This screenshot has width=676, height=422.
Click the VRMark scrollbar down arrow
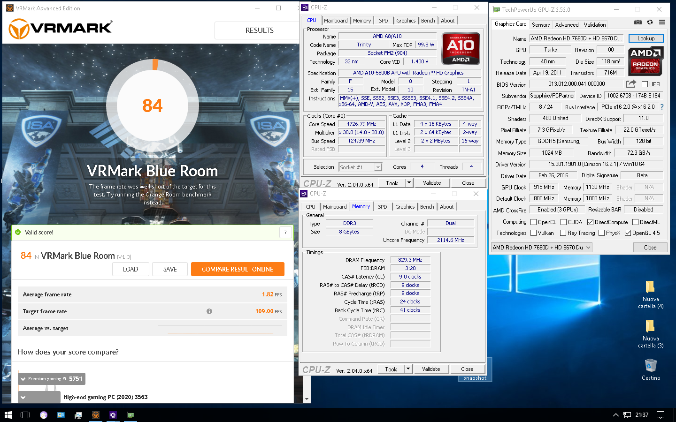pos(307,399)
